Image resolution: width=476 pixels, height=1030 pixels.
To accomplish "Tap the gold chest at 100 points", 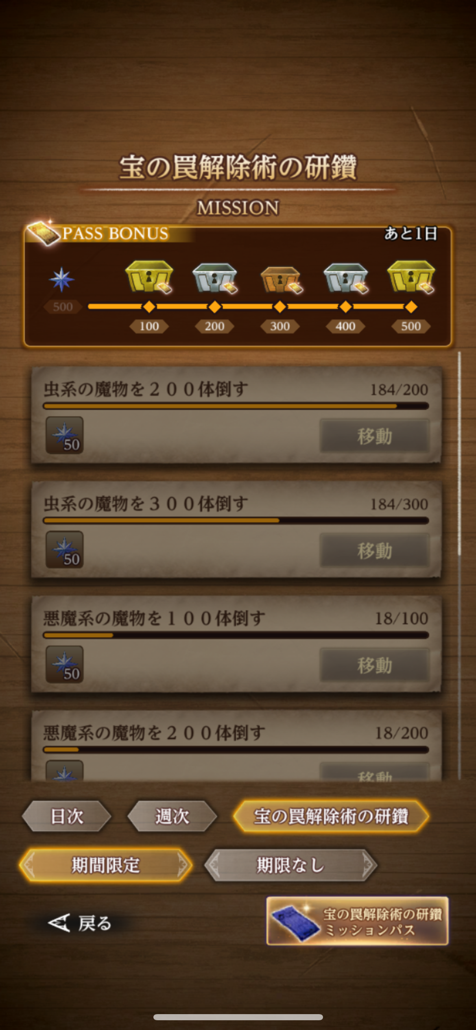I will [149, 277].
